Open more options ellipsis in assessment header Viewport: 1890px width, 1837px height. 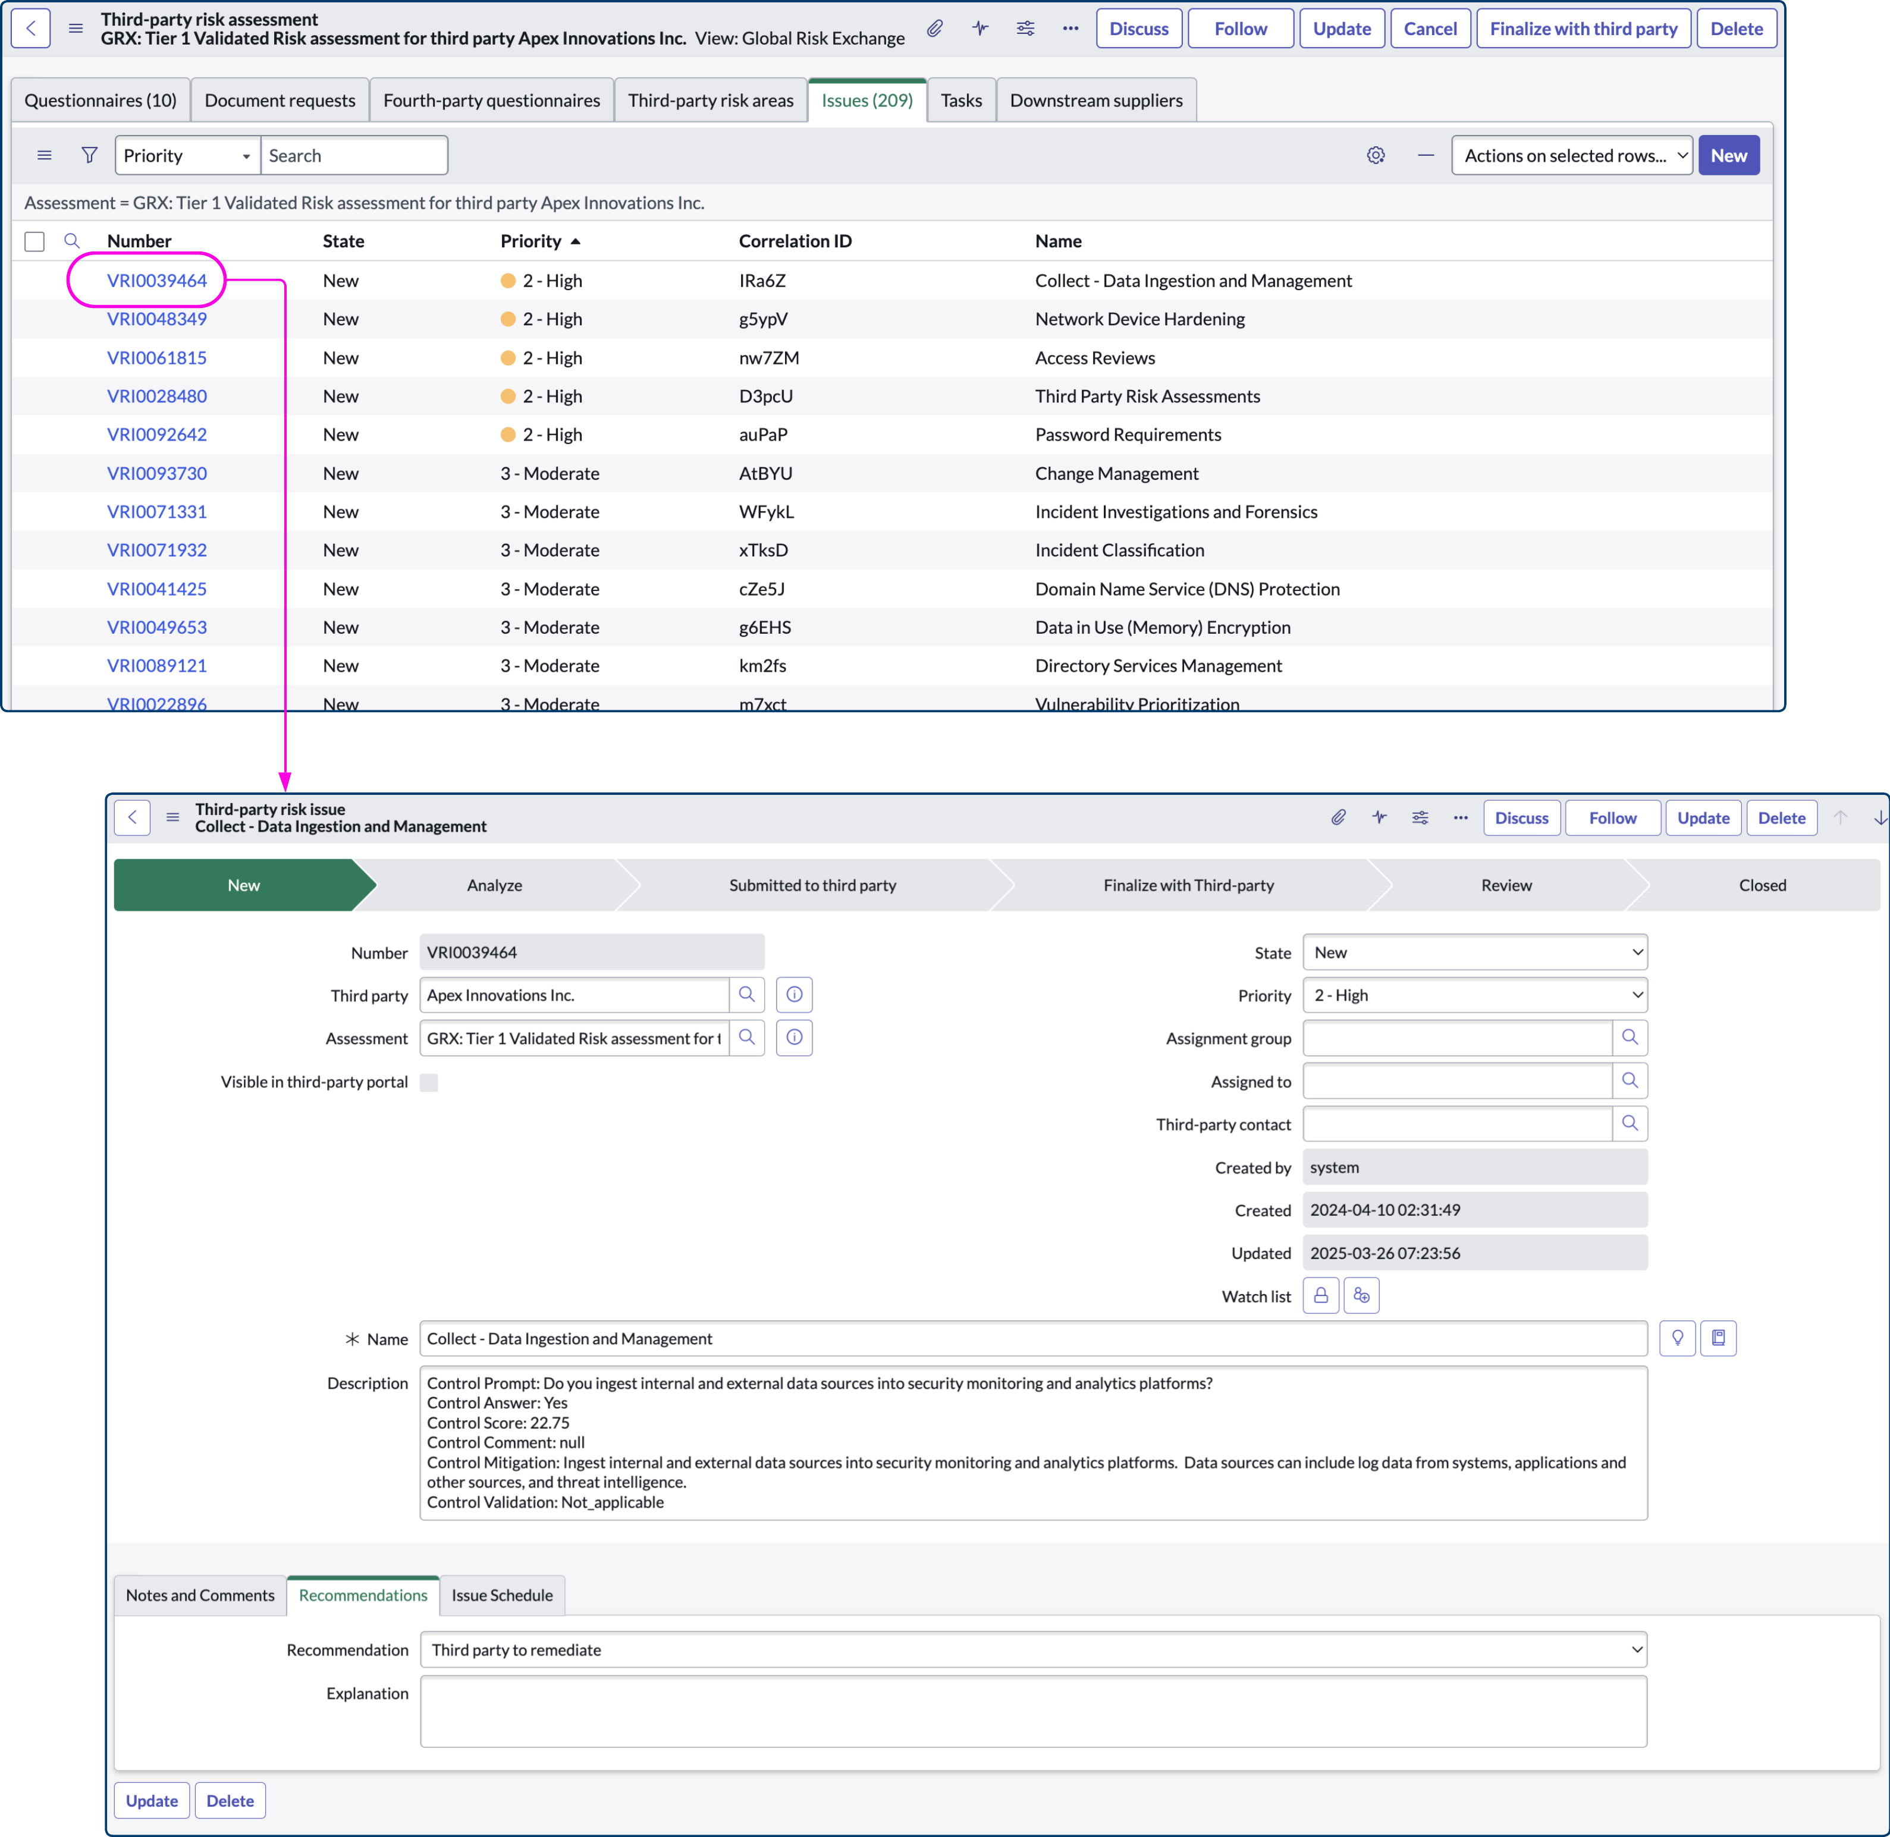[1070, 28]
